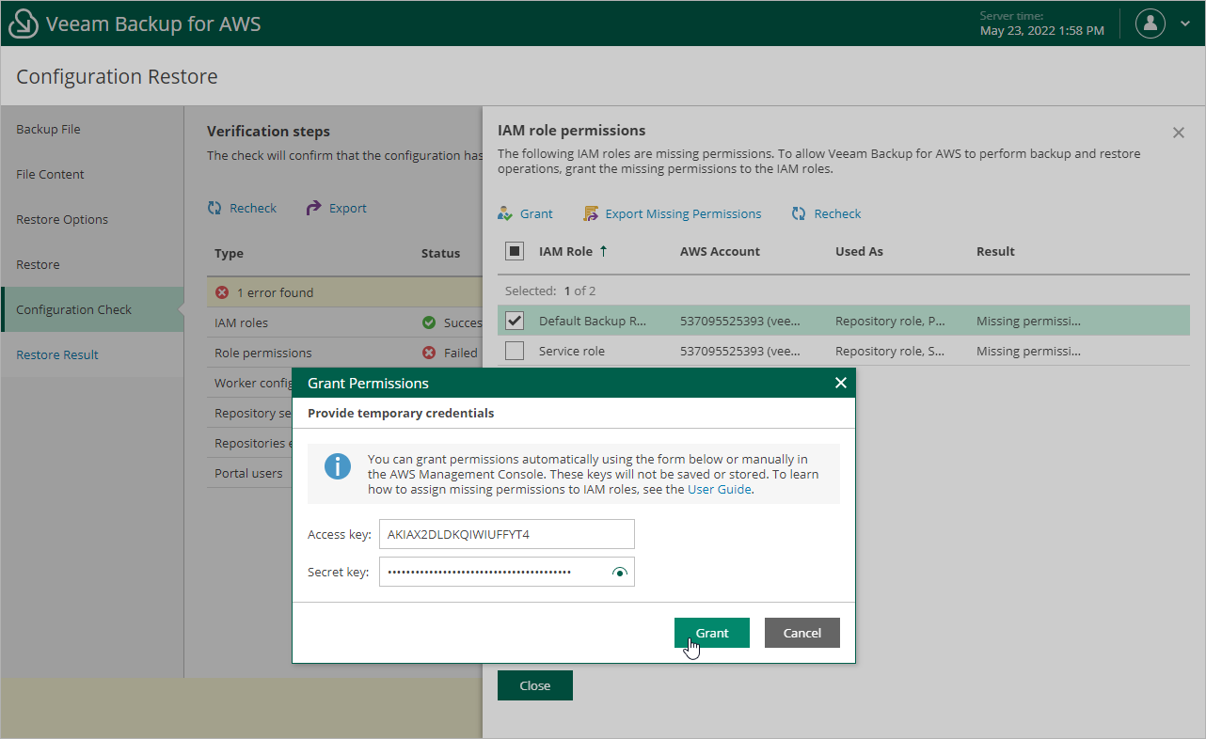Open the user account icon
1206x739 pixels.
1150,24
